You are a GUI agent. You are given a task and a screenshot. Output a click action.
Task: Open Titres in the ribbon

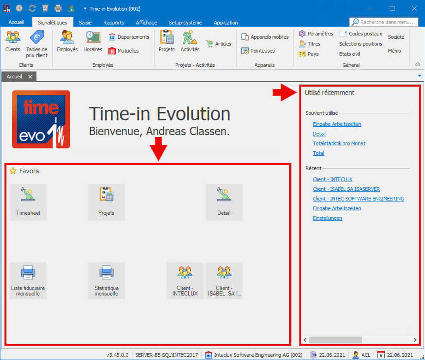pos(309,44)
